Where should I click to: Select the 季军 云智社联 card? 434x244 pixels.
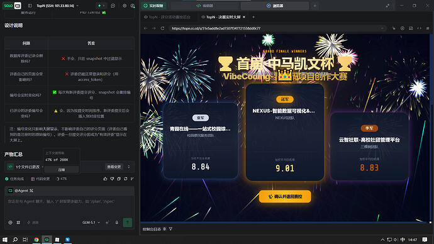[369, 147]
